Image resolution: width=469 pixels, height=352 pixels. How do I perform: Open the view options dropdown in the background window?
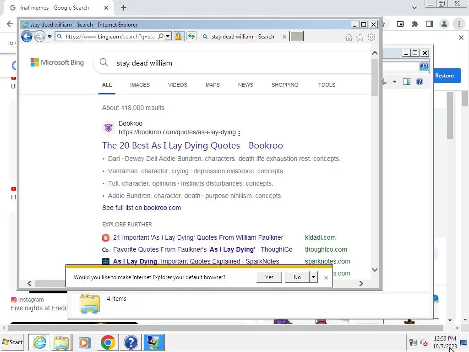394,82
